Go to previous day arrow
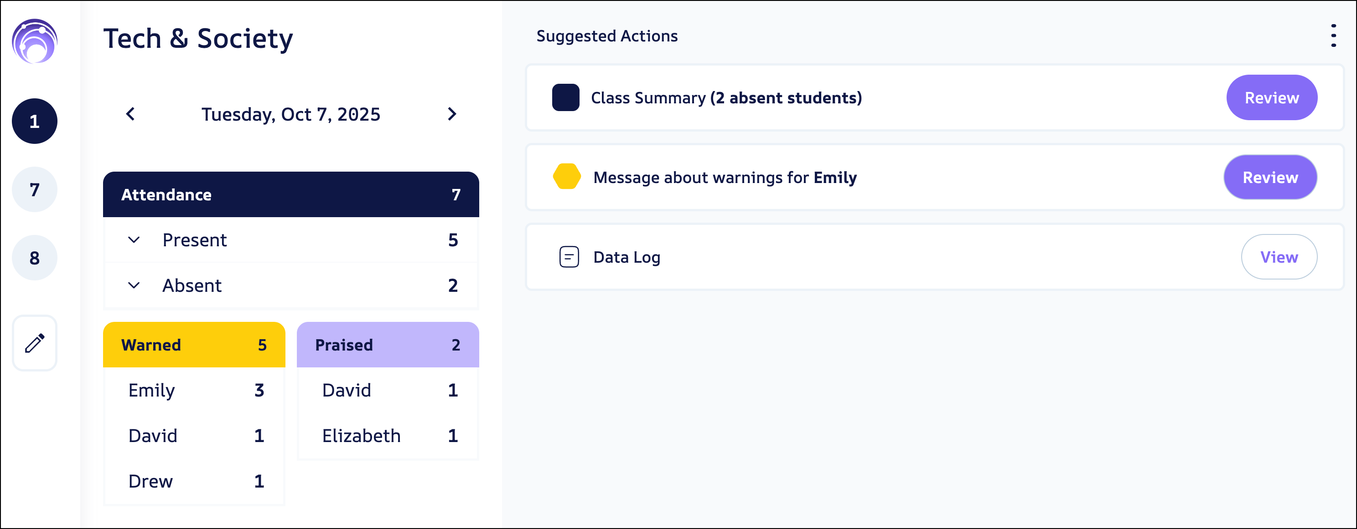This screenshot has height=529, width=1357. coord(131,114)
